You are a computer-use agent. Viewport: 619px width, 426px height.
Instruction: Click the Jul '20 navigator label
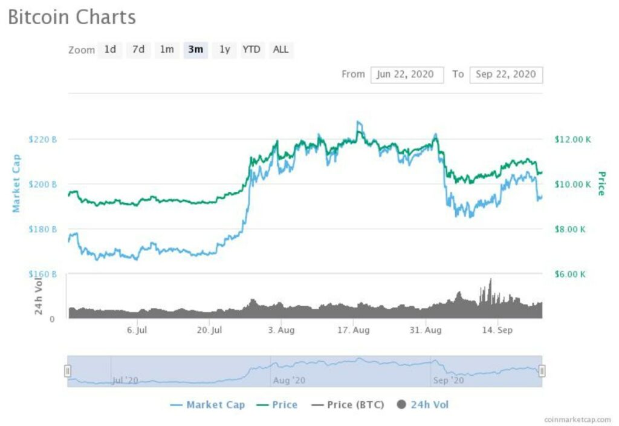coord(127,380)
